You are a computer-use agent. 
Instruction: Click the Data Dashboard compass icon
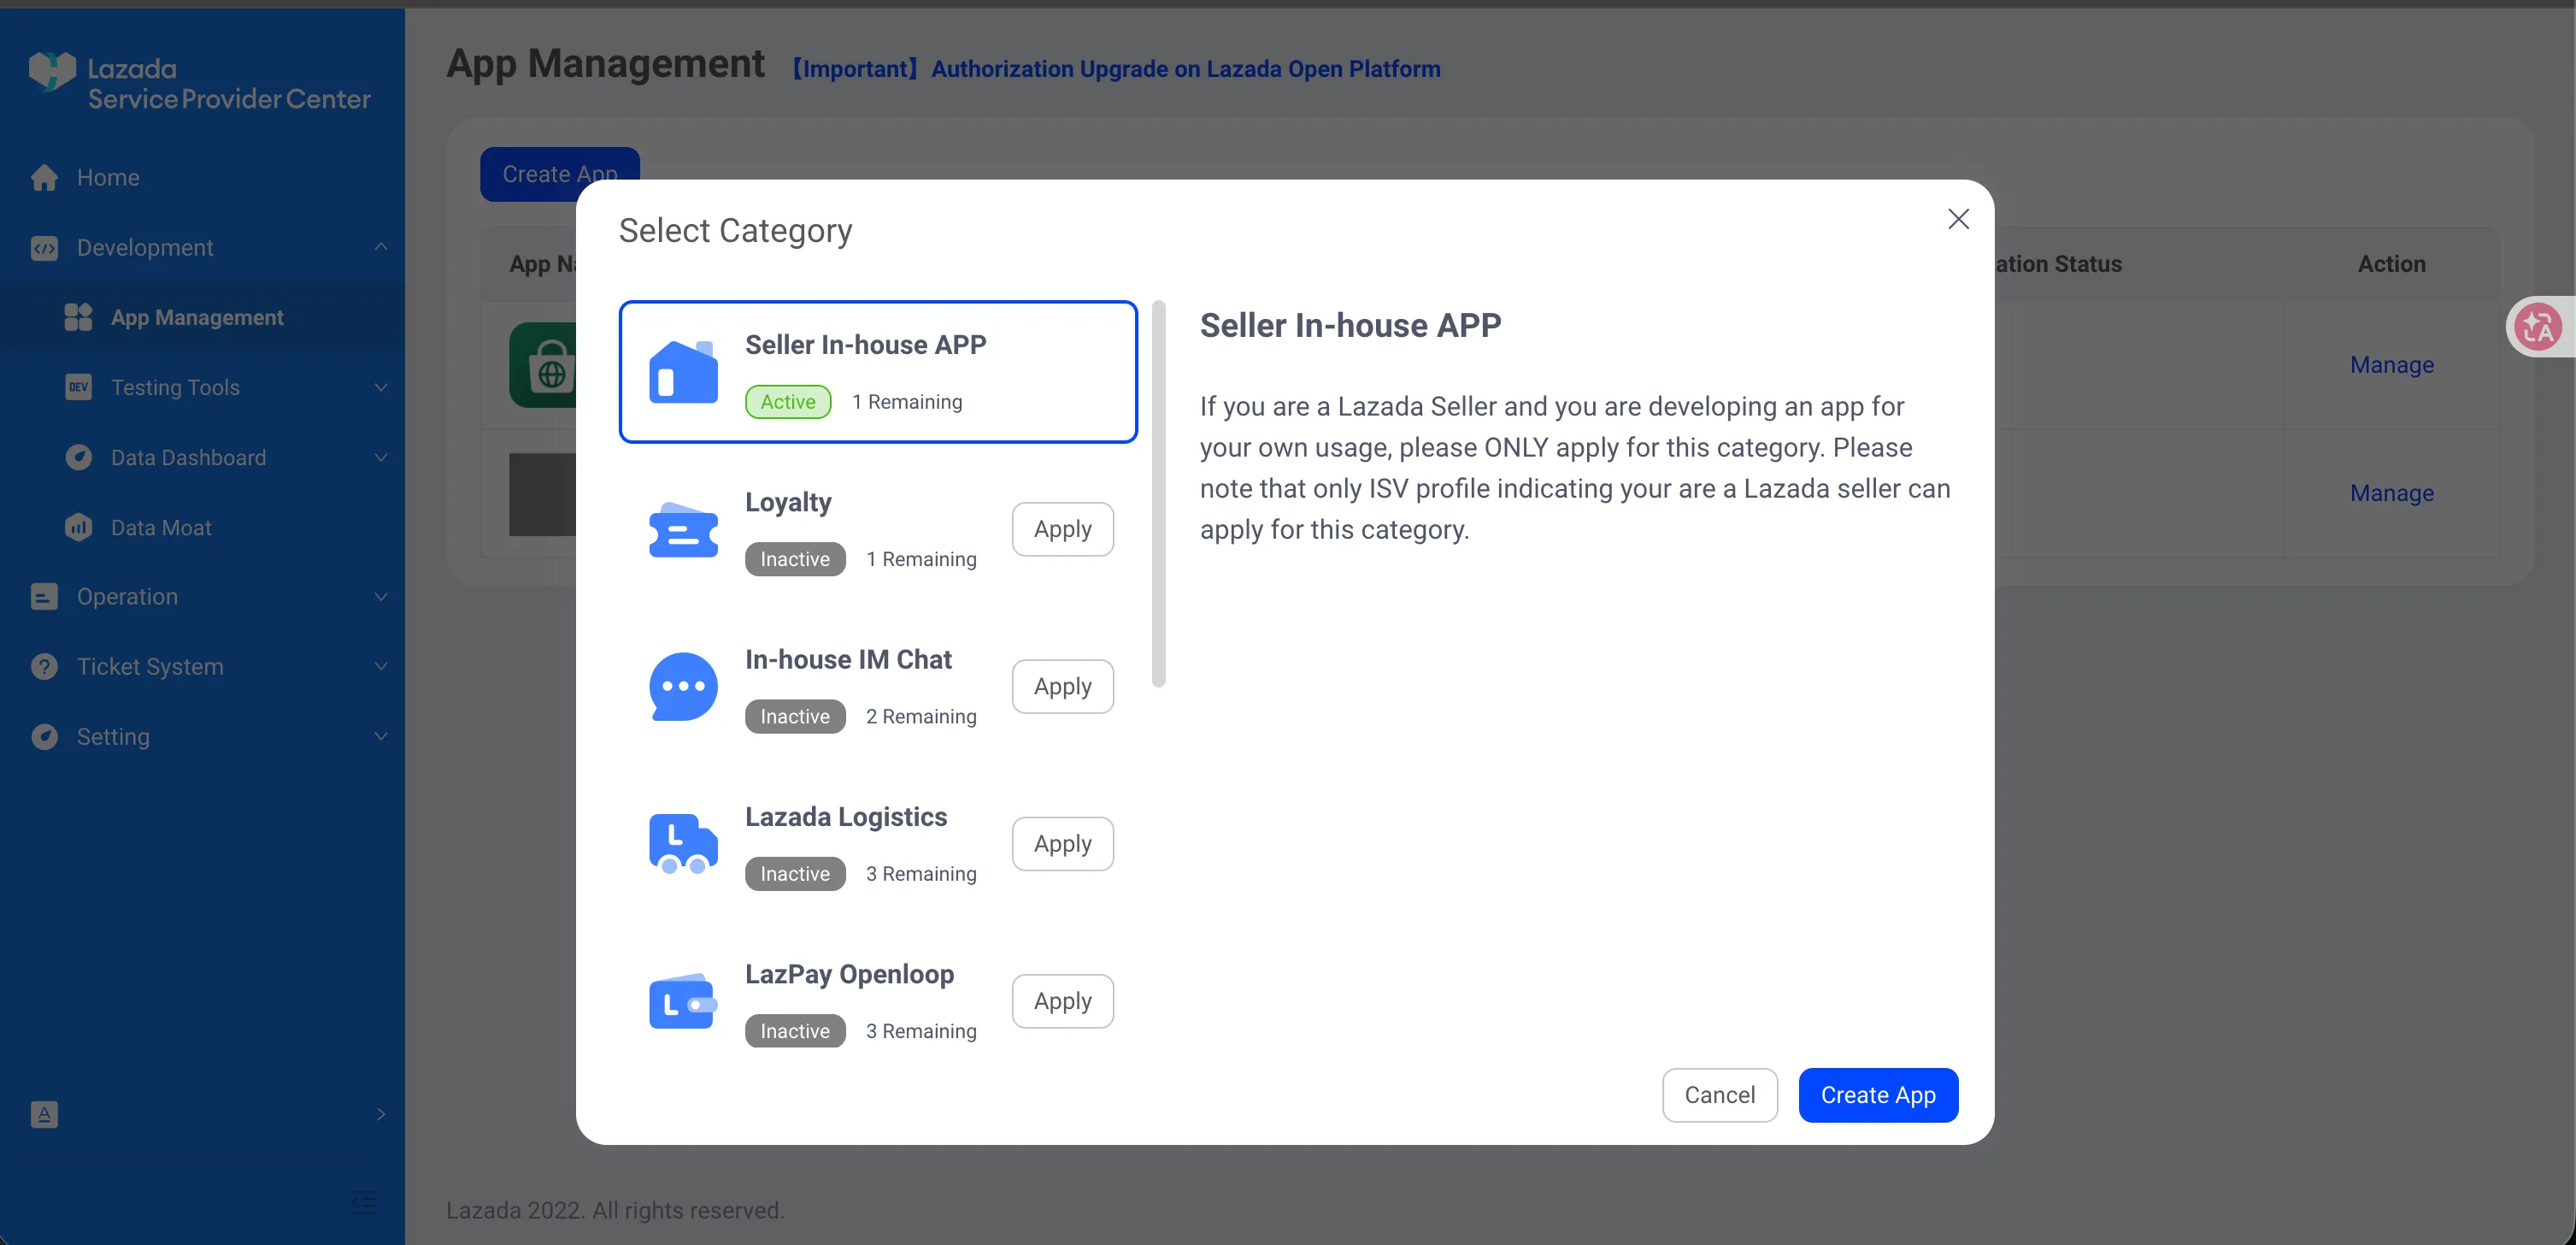click(x=78, y=457)
